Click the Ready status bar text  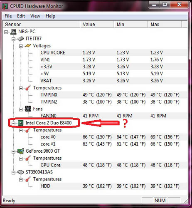(x=9, y=201)
